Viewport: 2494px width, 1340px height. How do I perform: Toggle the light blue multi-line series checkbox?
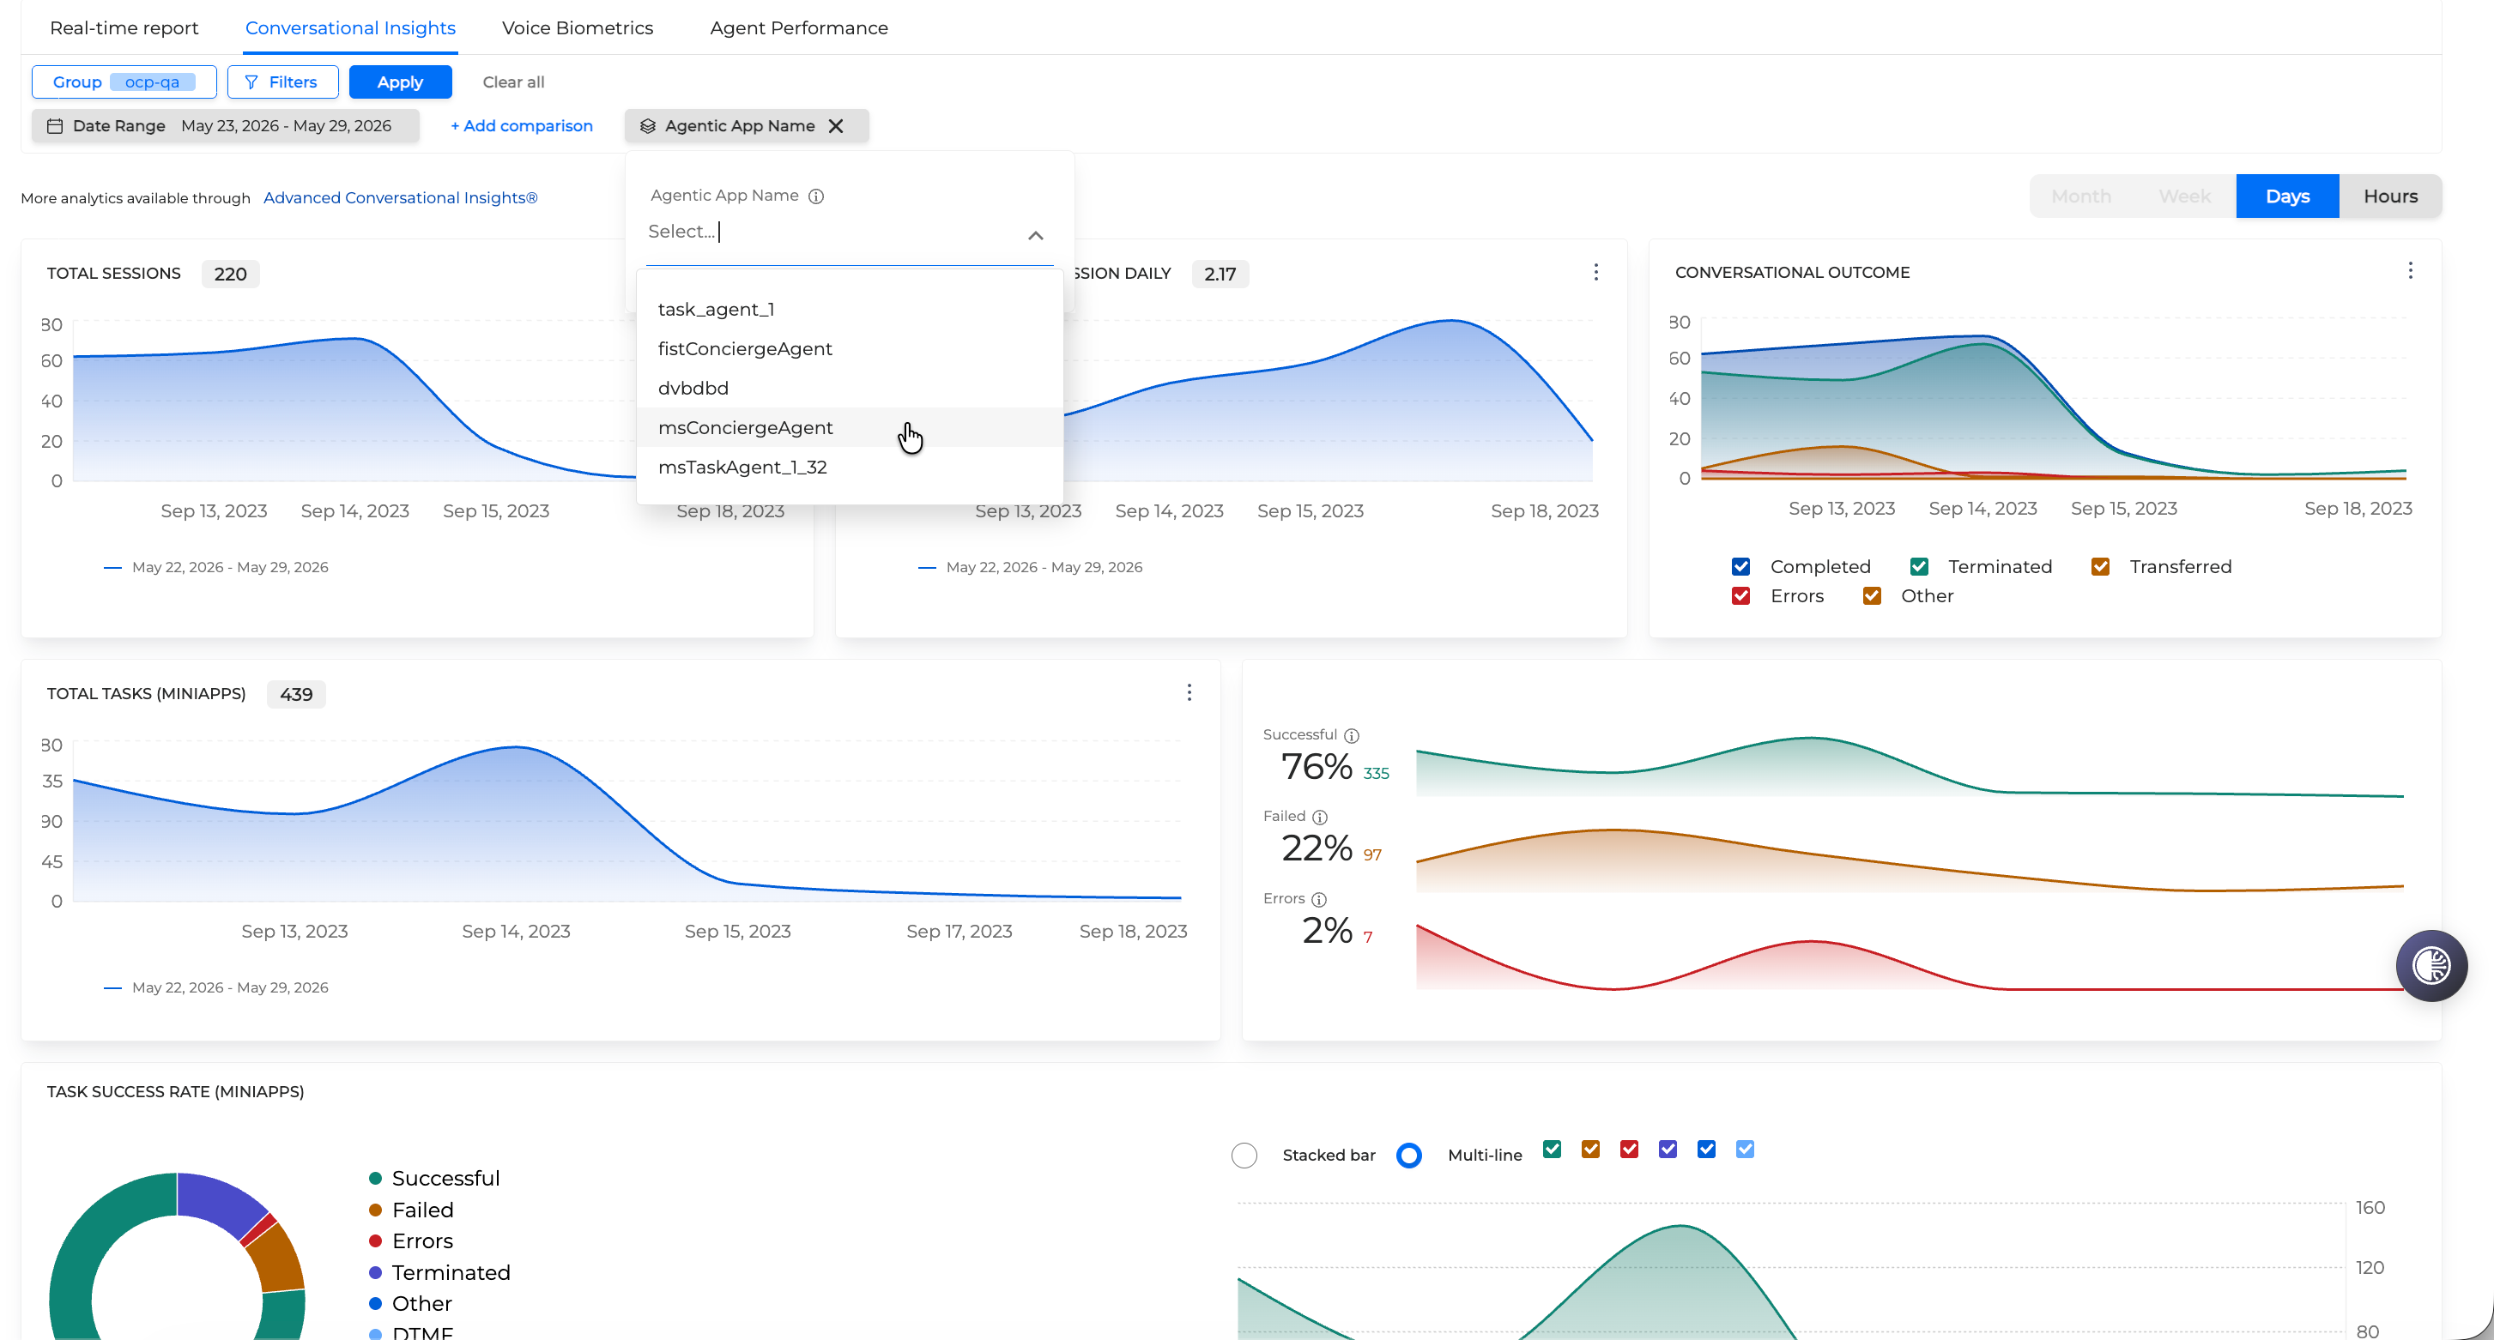(1746, 1149)
